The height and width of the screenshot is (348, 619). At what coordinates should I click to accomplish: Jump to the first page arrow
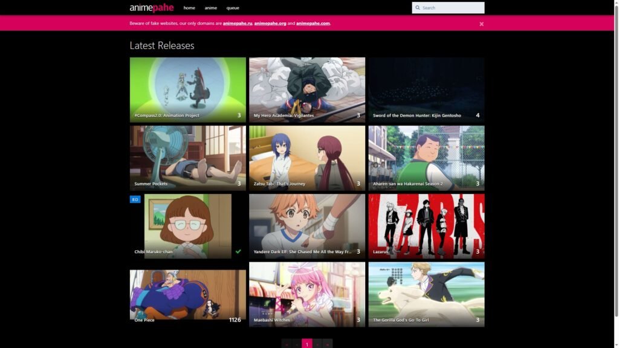[287, 344]
